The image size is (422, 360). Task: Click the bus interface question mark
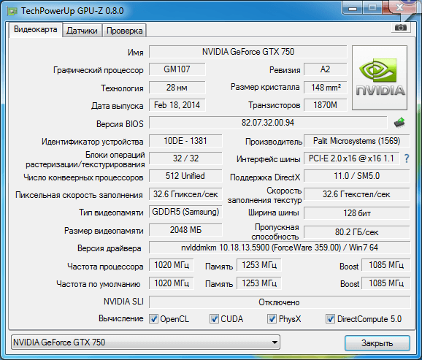(407, 158)
